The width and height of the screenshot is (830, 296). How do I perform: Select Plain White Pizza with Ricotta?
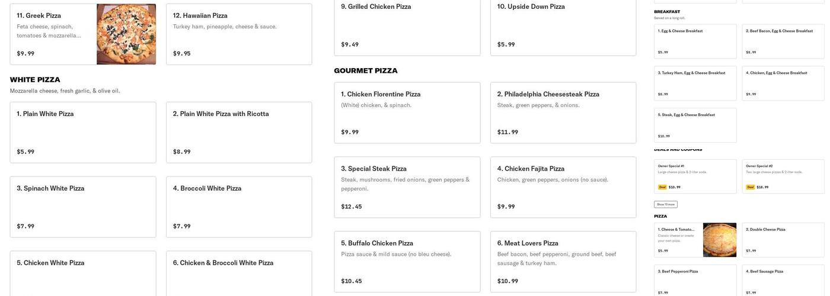239,132
